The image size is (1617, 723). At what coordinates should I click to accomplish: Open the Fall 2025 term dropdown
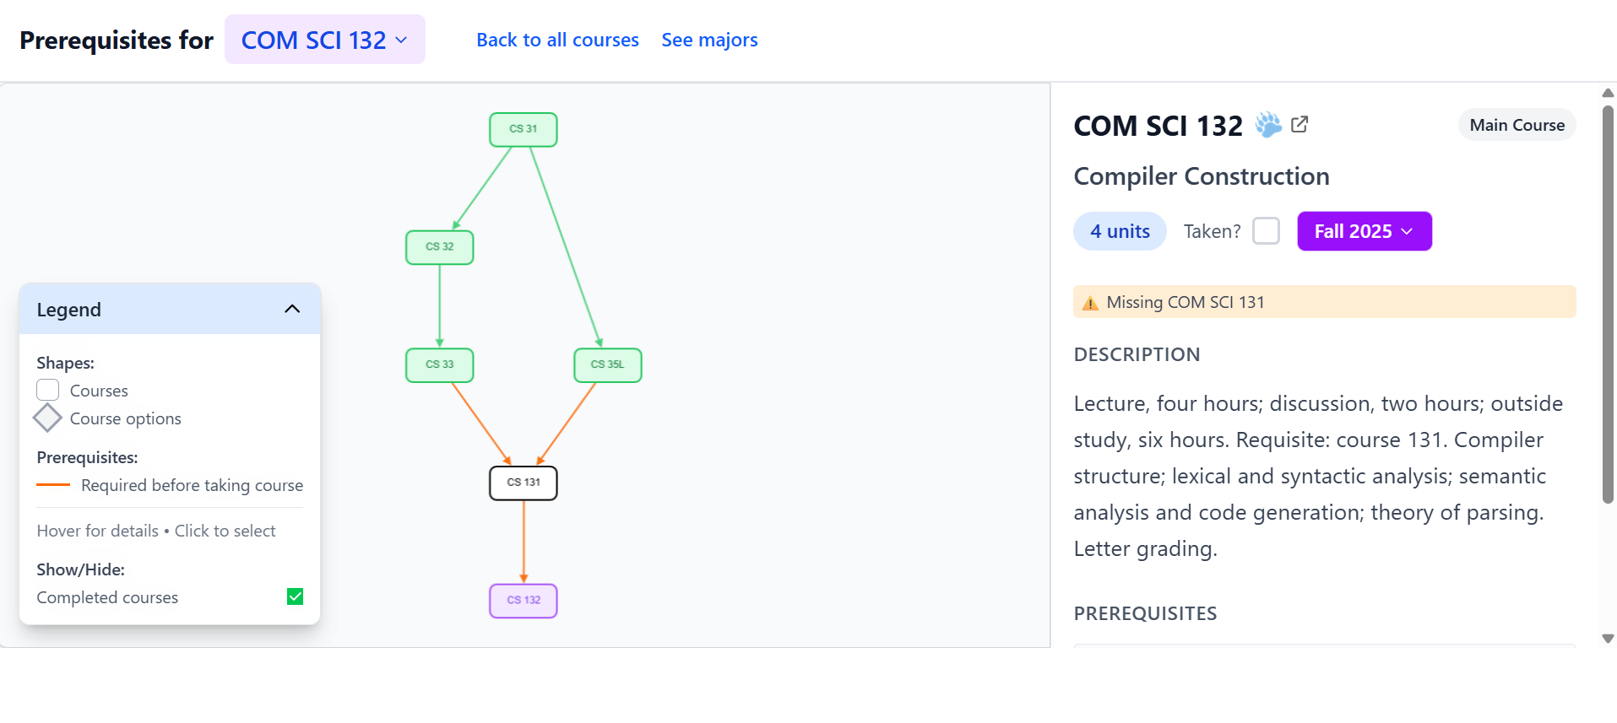point(1363,230)
